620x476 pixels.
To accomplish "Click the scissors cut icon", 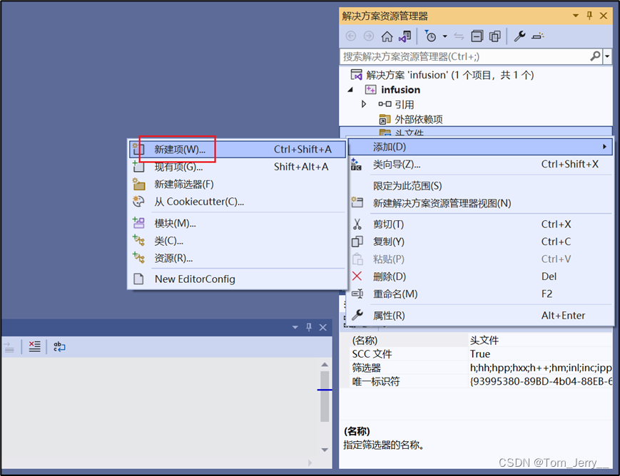I will pos(357,224).
